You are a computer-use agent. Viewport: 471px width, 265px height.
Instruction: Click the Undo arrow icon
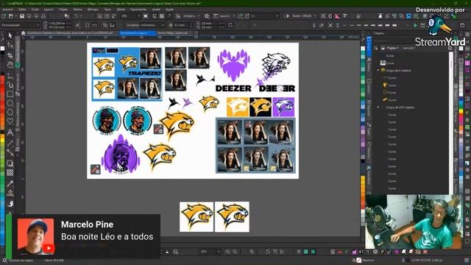coord(77,16)
